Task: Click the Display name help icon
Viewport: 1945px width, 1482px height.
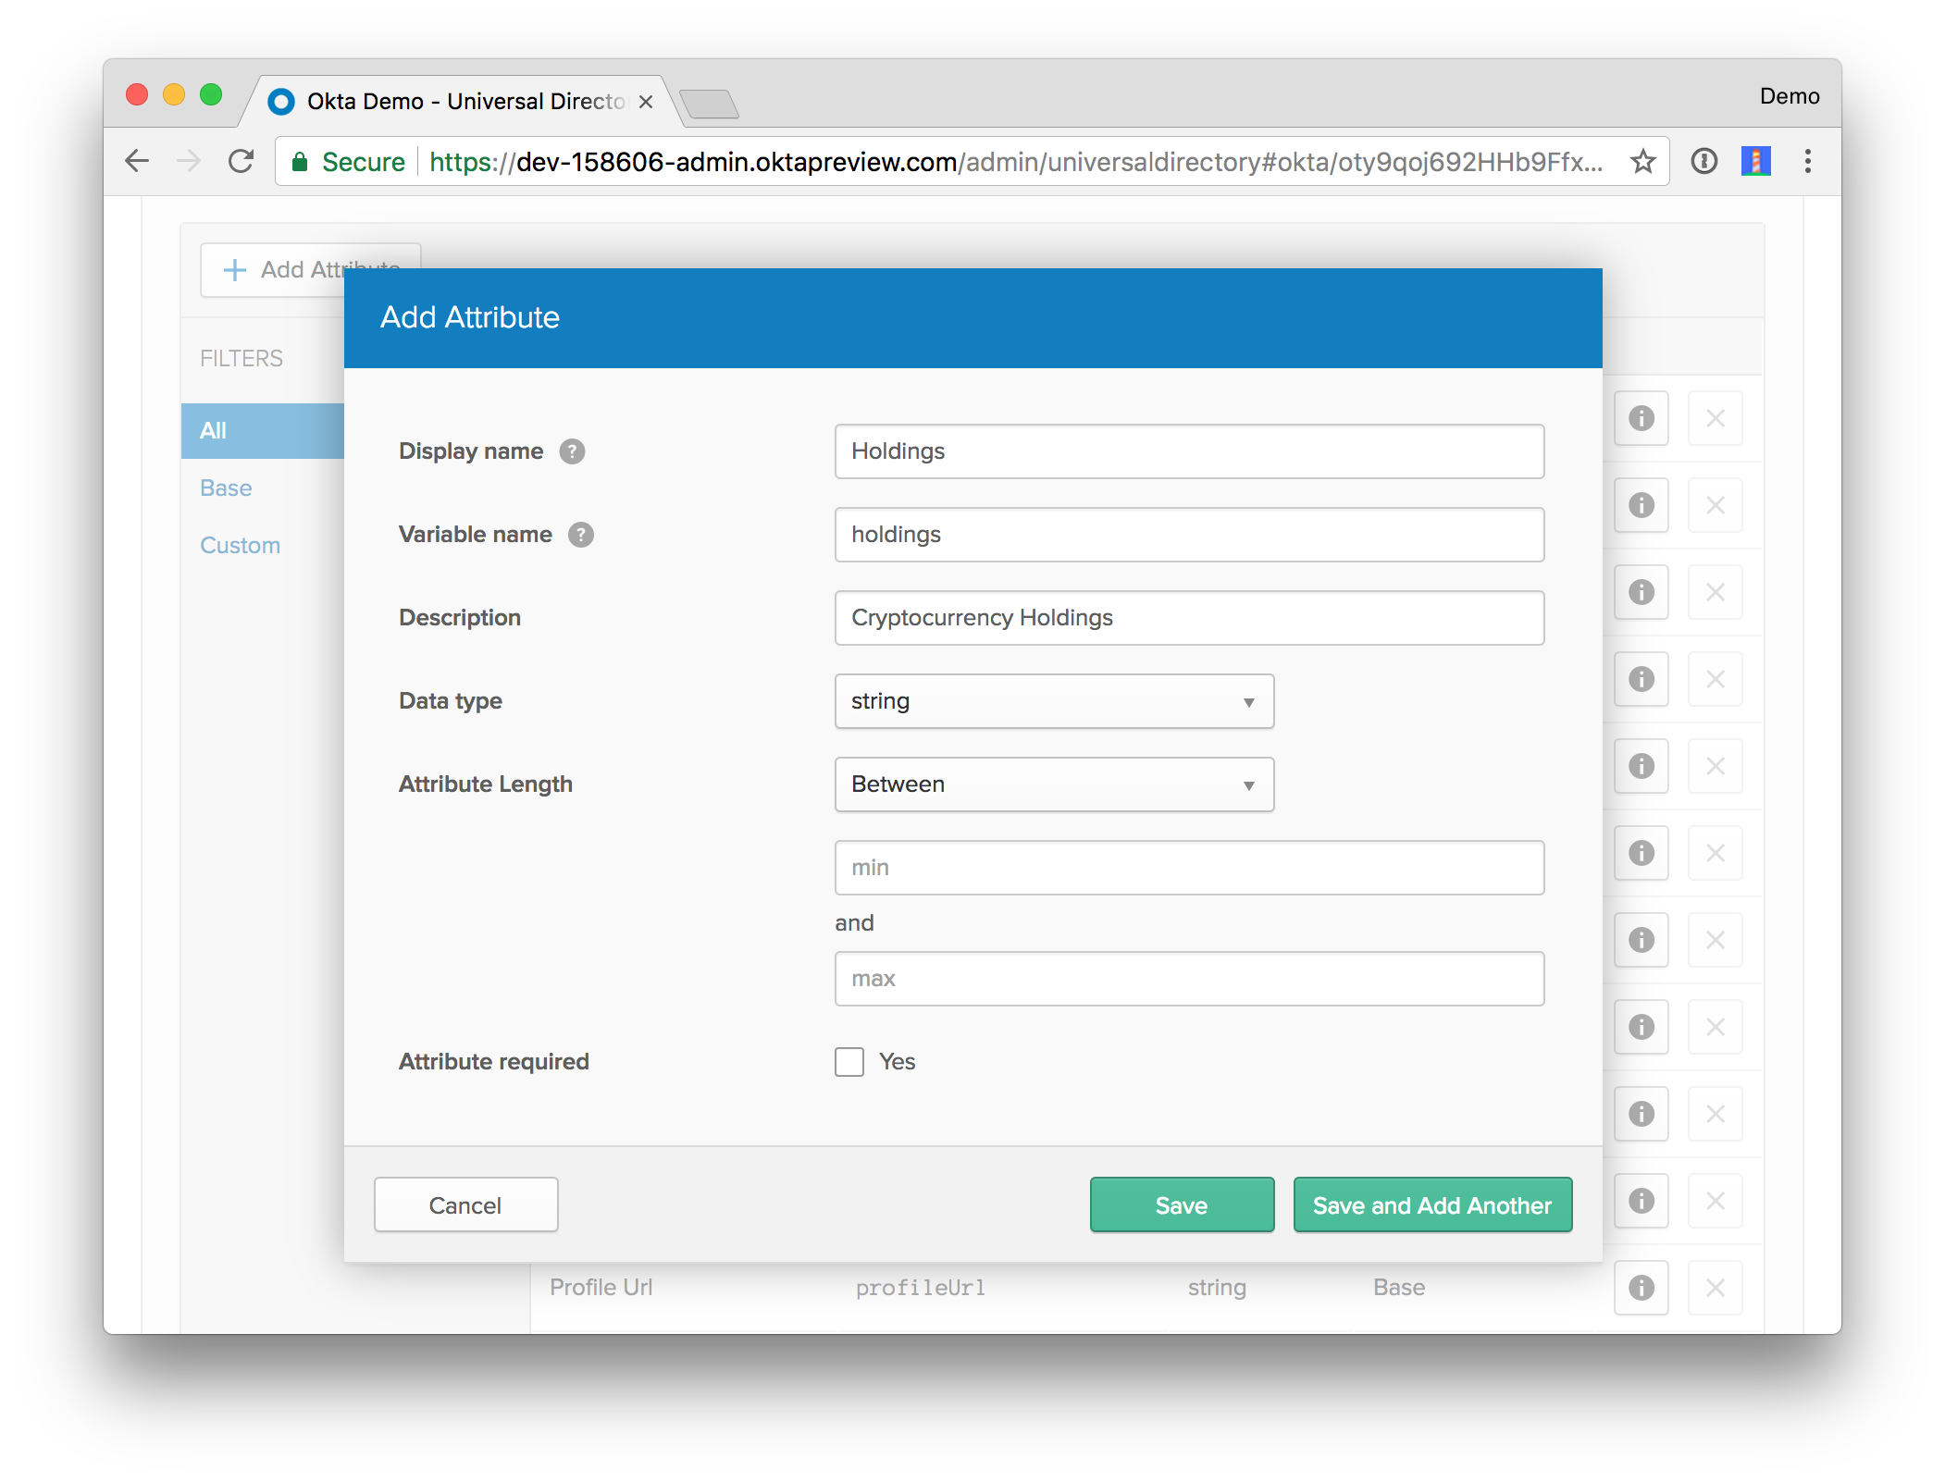Action: pos(572,451)
